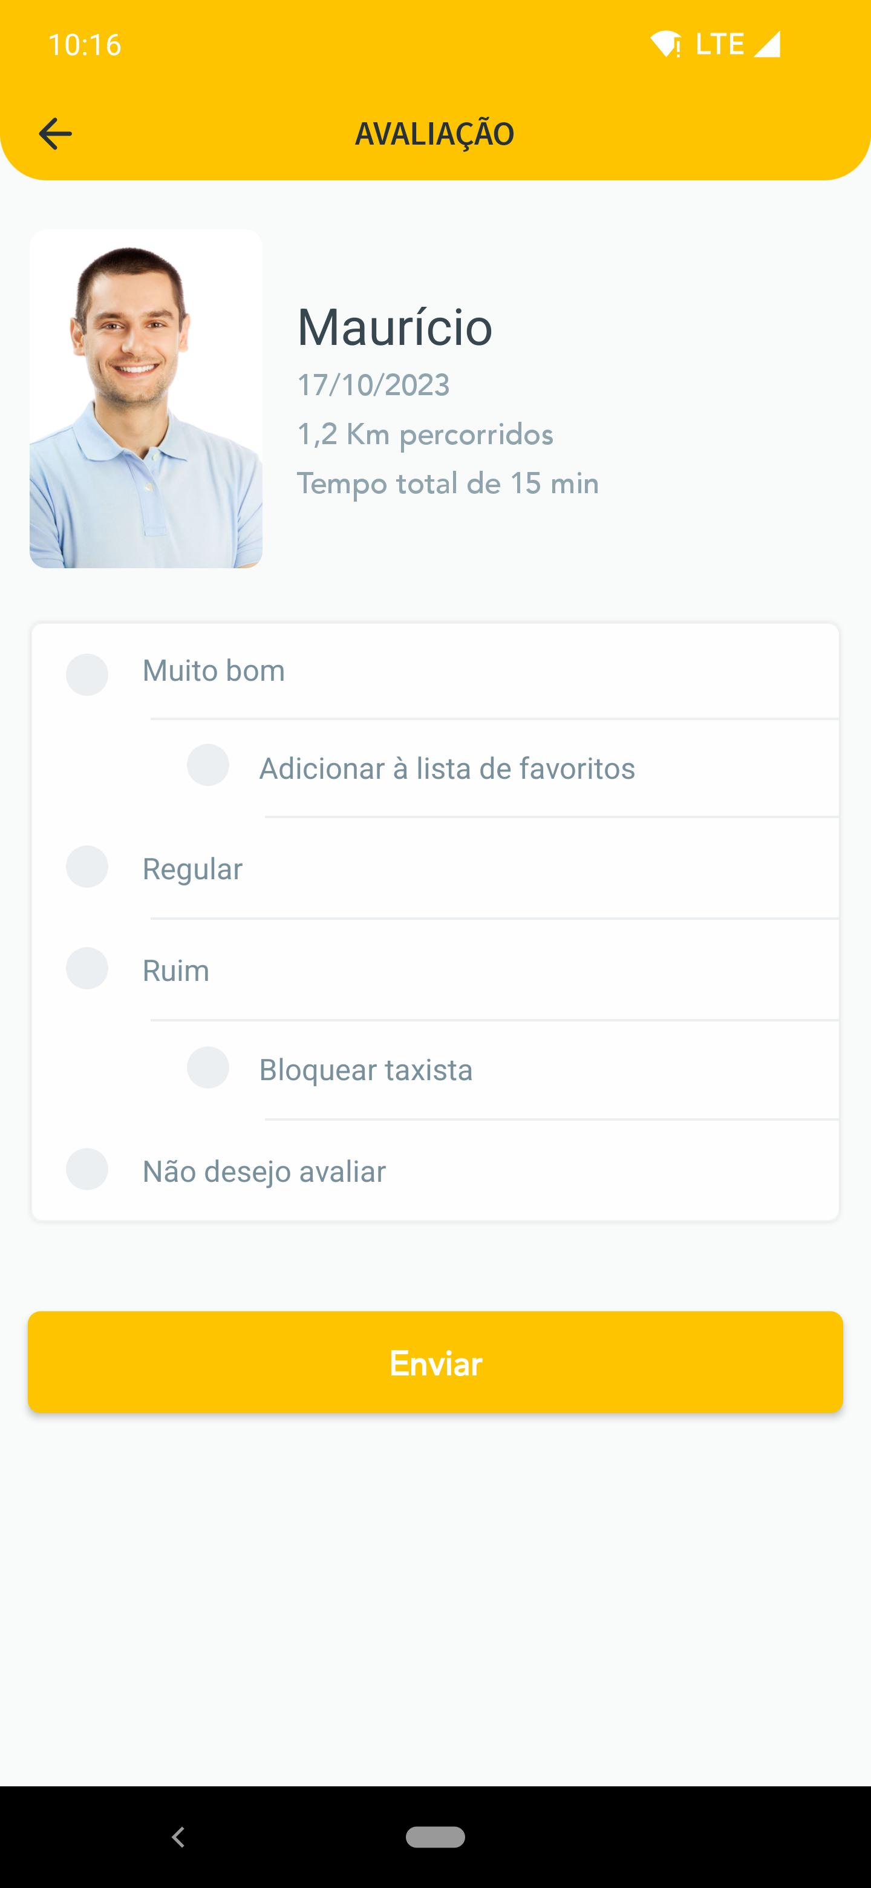
Task: Select the Muito bom radio button
Action: pos(87,674)
